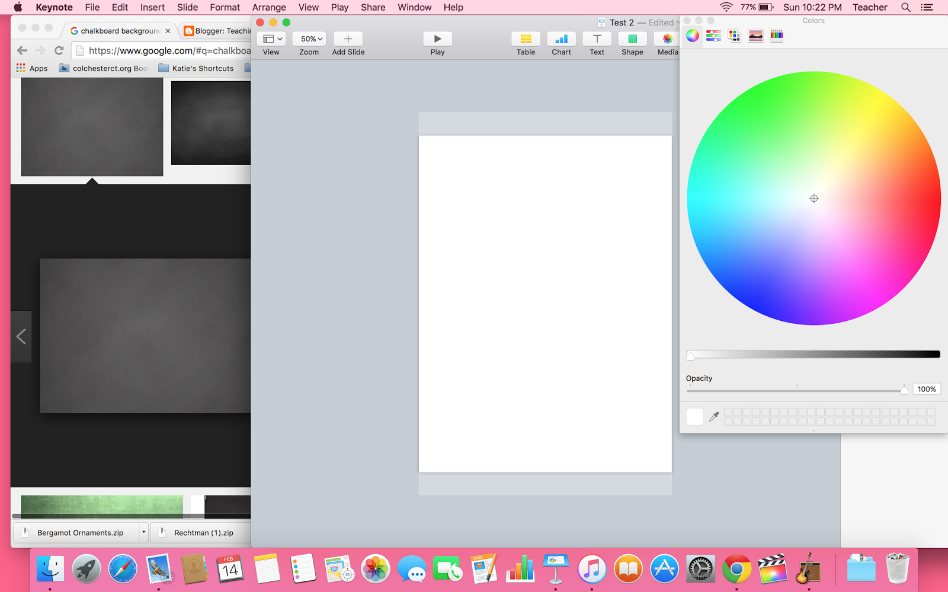The image size is (948, 592).
Task: Launch Google Chrome from the Dock
Action: pyautogui.click(x=736, y=570)
